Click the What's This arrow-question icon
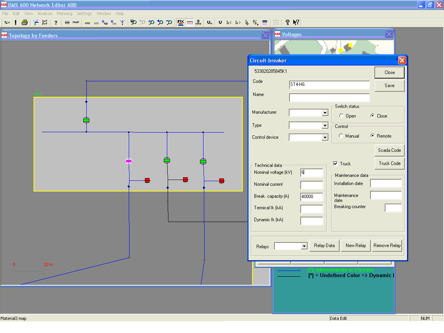The image size is (444, 333). [x=296, y=22]
